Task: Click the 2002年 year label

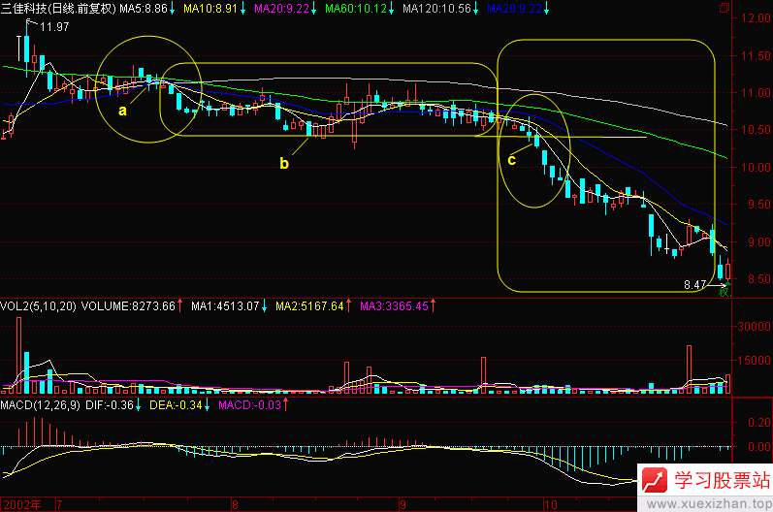Action: (22, 505)
